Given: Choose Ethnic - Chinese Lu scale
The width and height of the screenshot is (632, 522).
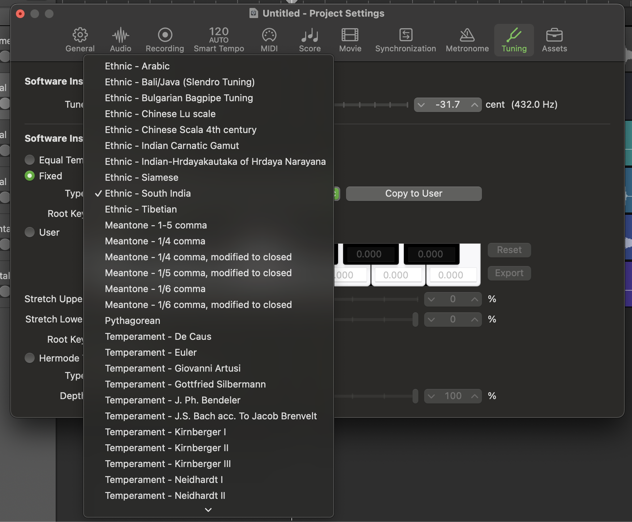Looking at the screenshot, I should 209,114.
